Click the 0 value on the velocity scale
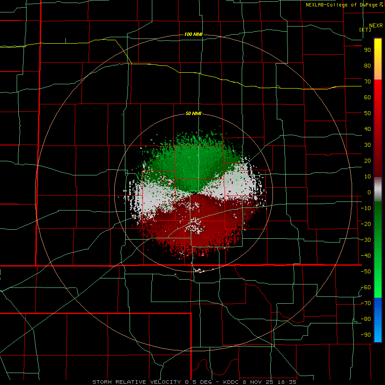This screenshot has height=385, width=385. [x=369, y=192]
